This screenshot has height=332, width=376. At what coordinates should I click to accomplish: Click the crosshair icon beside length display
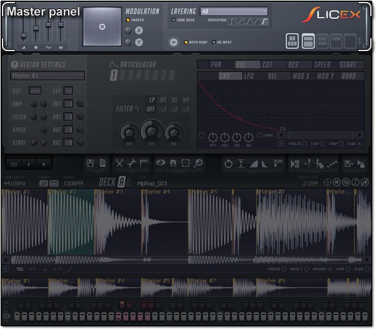[x=327, y=183]
